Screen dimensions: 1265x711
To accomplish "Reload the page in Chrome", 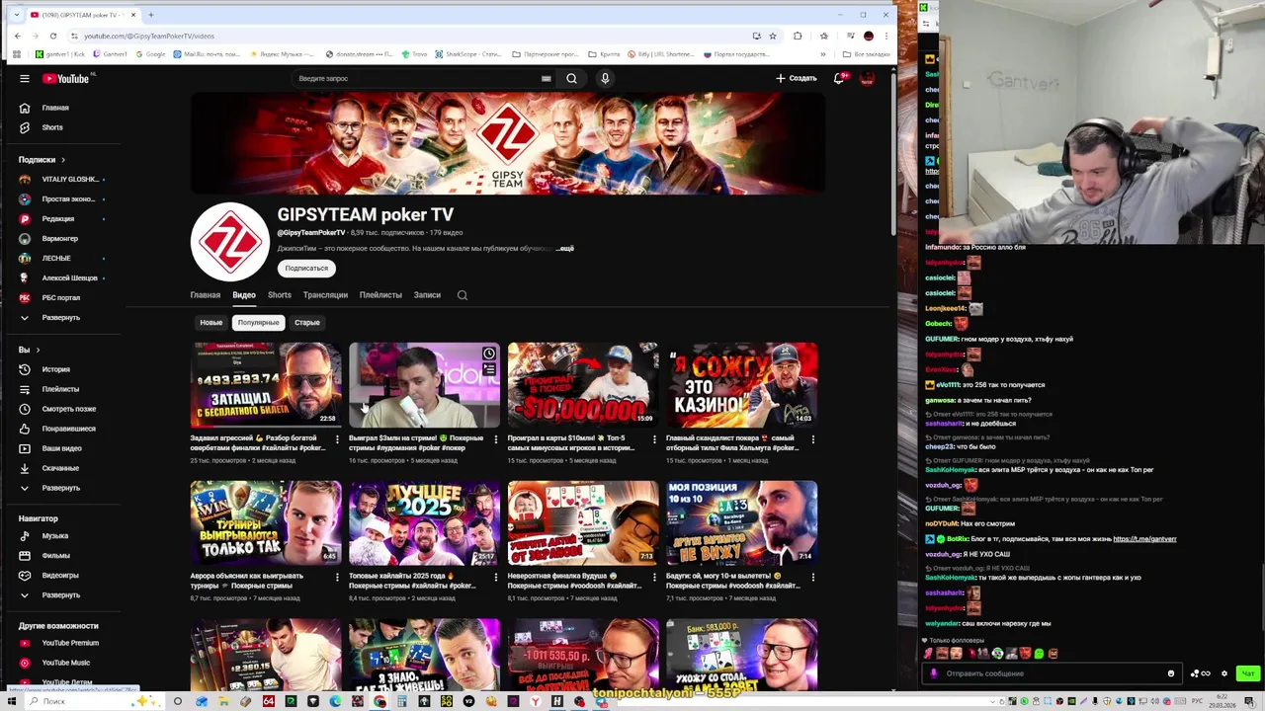I will tap(53, 36).
